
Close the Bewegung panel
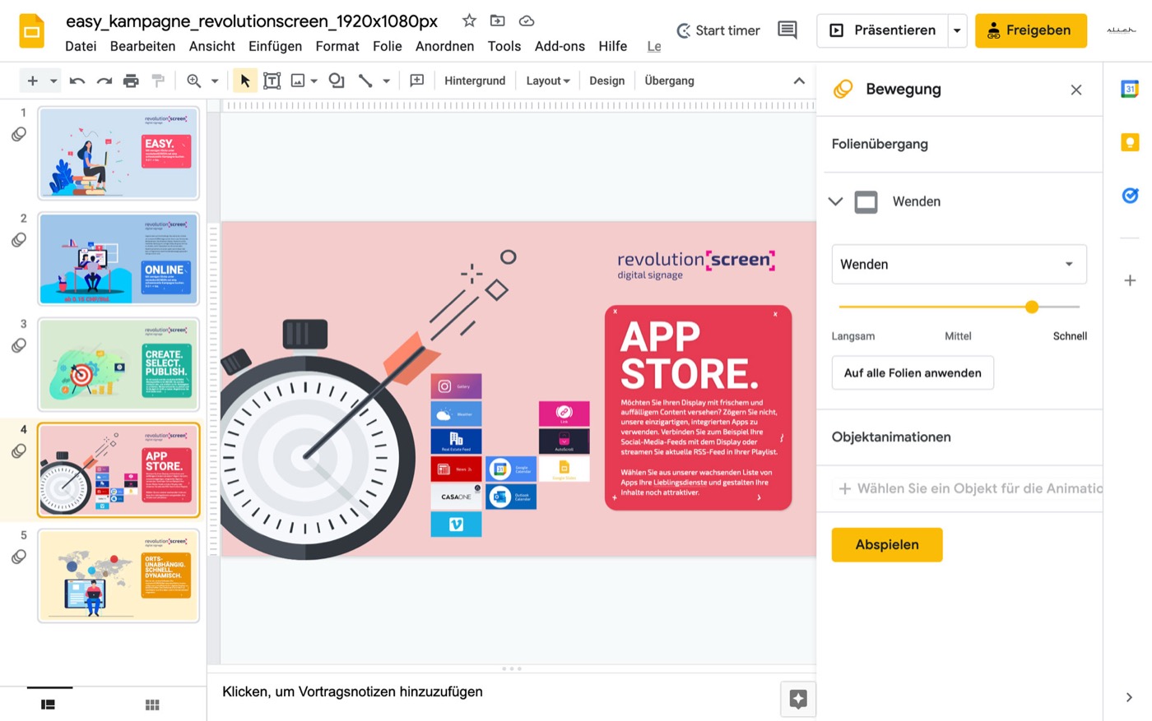[1075, 90]
